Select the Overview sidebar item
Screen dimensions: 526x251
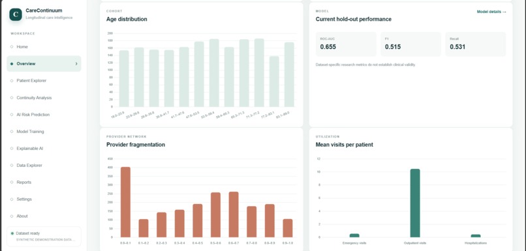click(44, 64)
